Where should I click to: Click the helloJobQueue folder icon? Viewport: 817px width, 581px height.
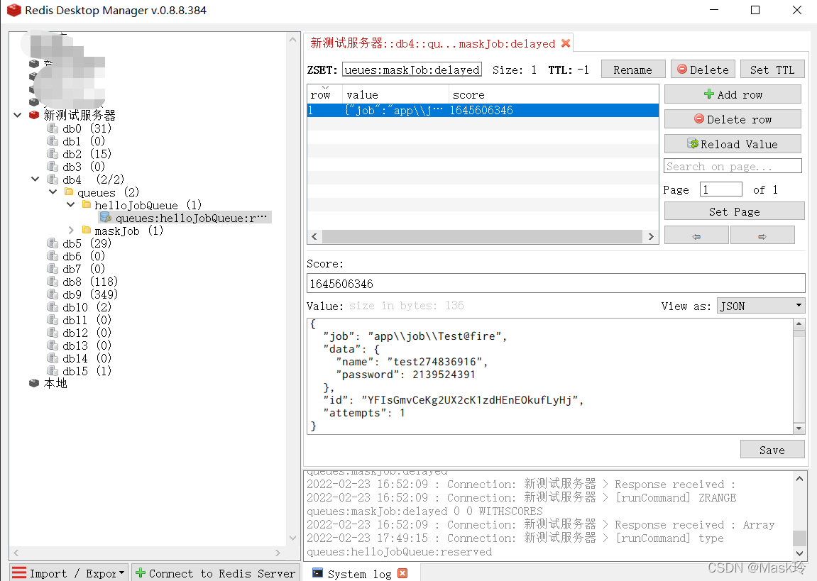87,204
